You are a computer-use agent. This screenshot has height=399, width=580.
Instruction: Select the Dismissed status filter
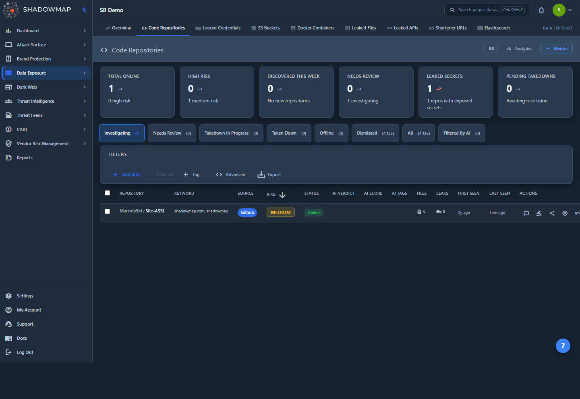(375, 133)
